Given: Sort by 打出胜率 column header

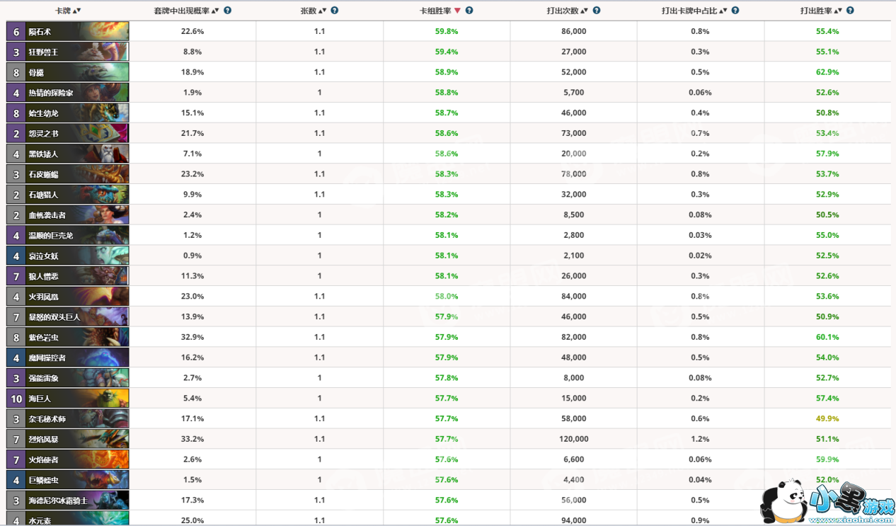Looking at the screenshot, I should [x=818, y=11].
